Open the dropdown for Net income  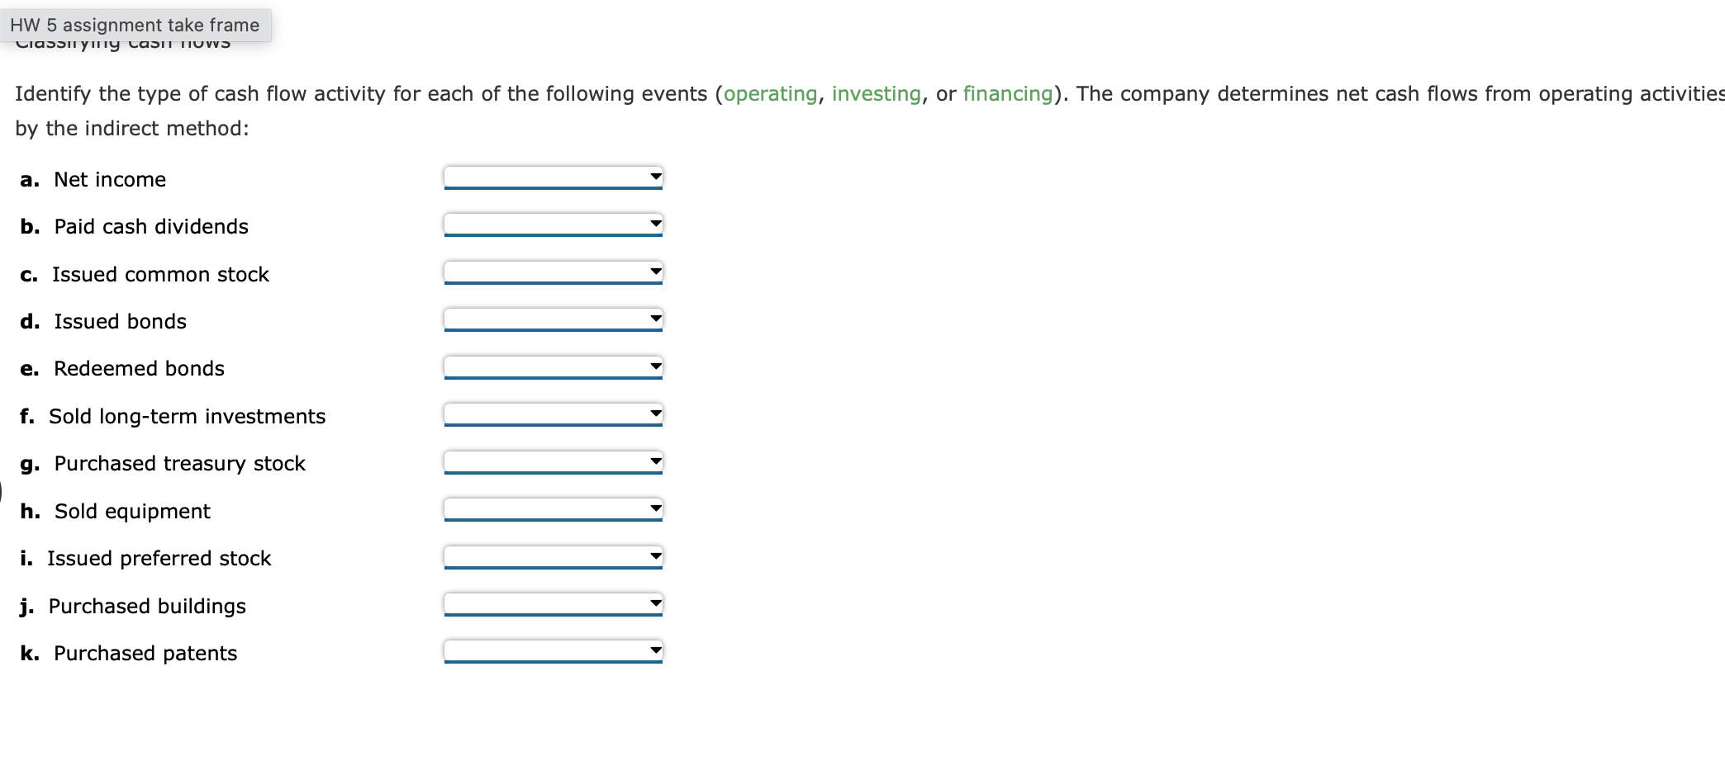pyautogui.click(x=552, y=177)
